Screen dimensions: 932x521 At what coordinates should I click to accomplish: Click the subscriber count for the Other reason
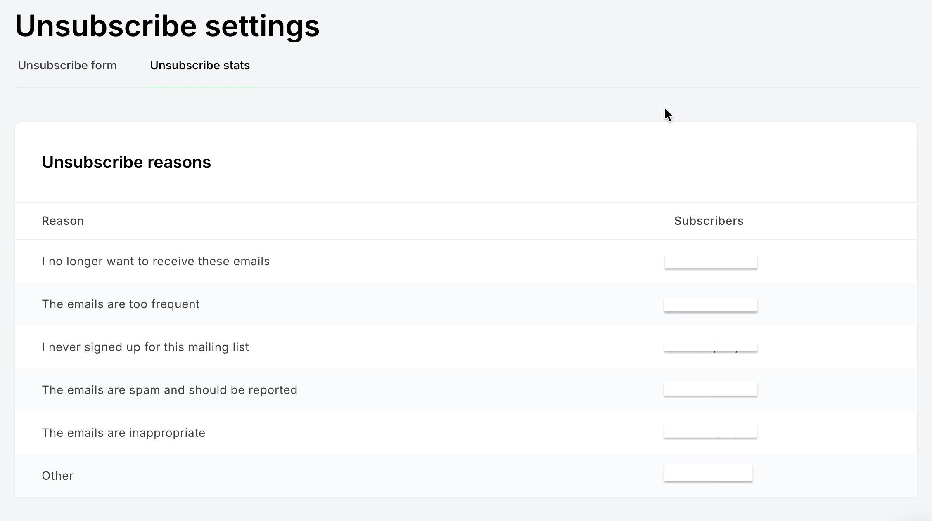coord(708,473)
